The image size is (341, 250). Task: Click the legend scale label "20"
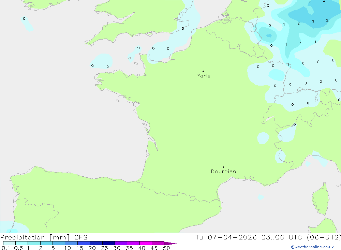[x=92, y=248]
